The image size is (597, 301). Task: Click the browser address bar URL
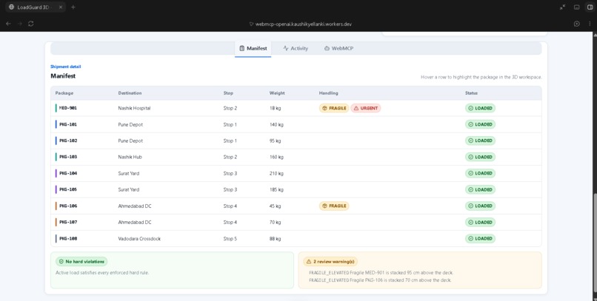click(303, 24)
